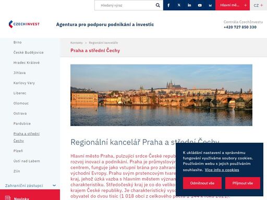Select Brno in the sidebar
Viewport: 267px width, 200px height.
(x=18, y=42)
